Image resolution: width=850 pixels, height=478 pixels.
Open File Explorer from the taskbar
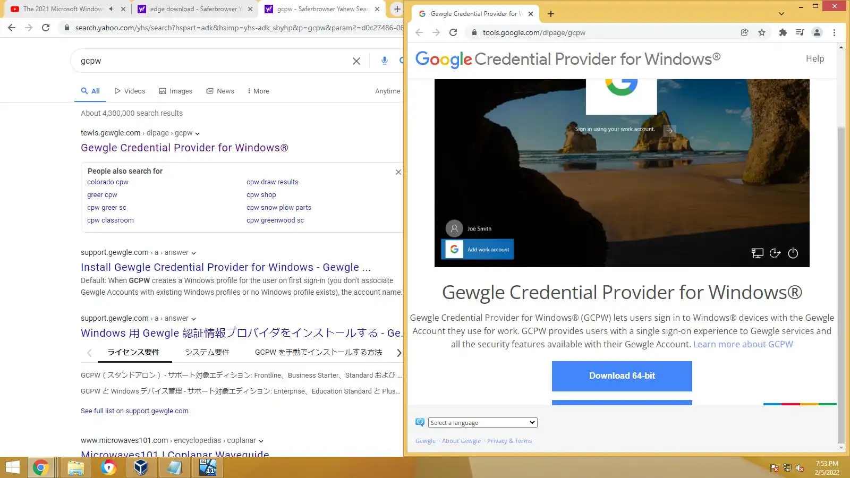[x=75, y=467]
